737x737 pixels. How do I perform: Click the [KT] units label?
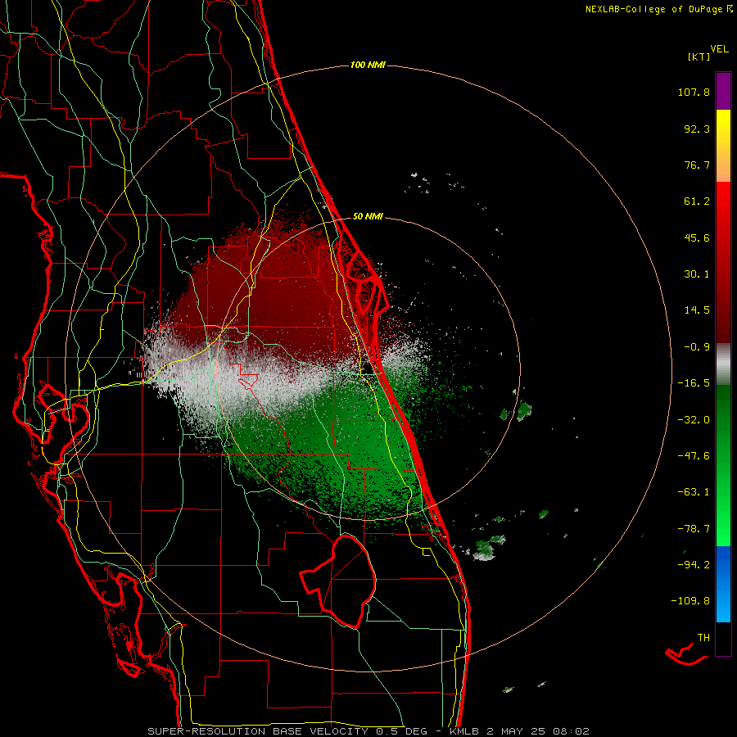699,57
